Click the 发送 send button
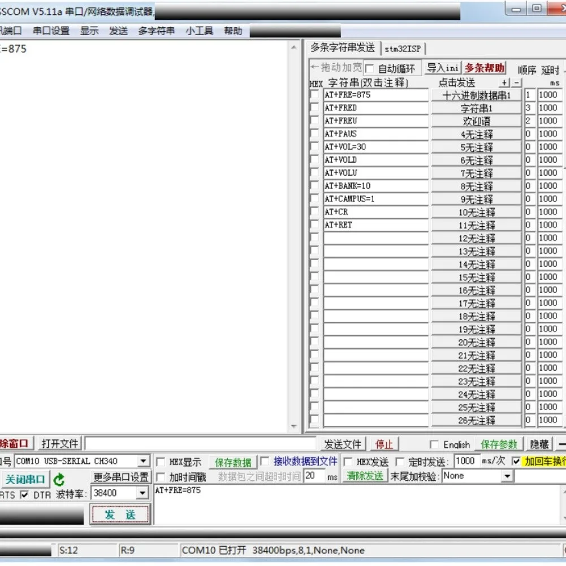This screenshot has height=566, width=566. 120,515
